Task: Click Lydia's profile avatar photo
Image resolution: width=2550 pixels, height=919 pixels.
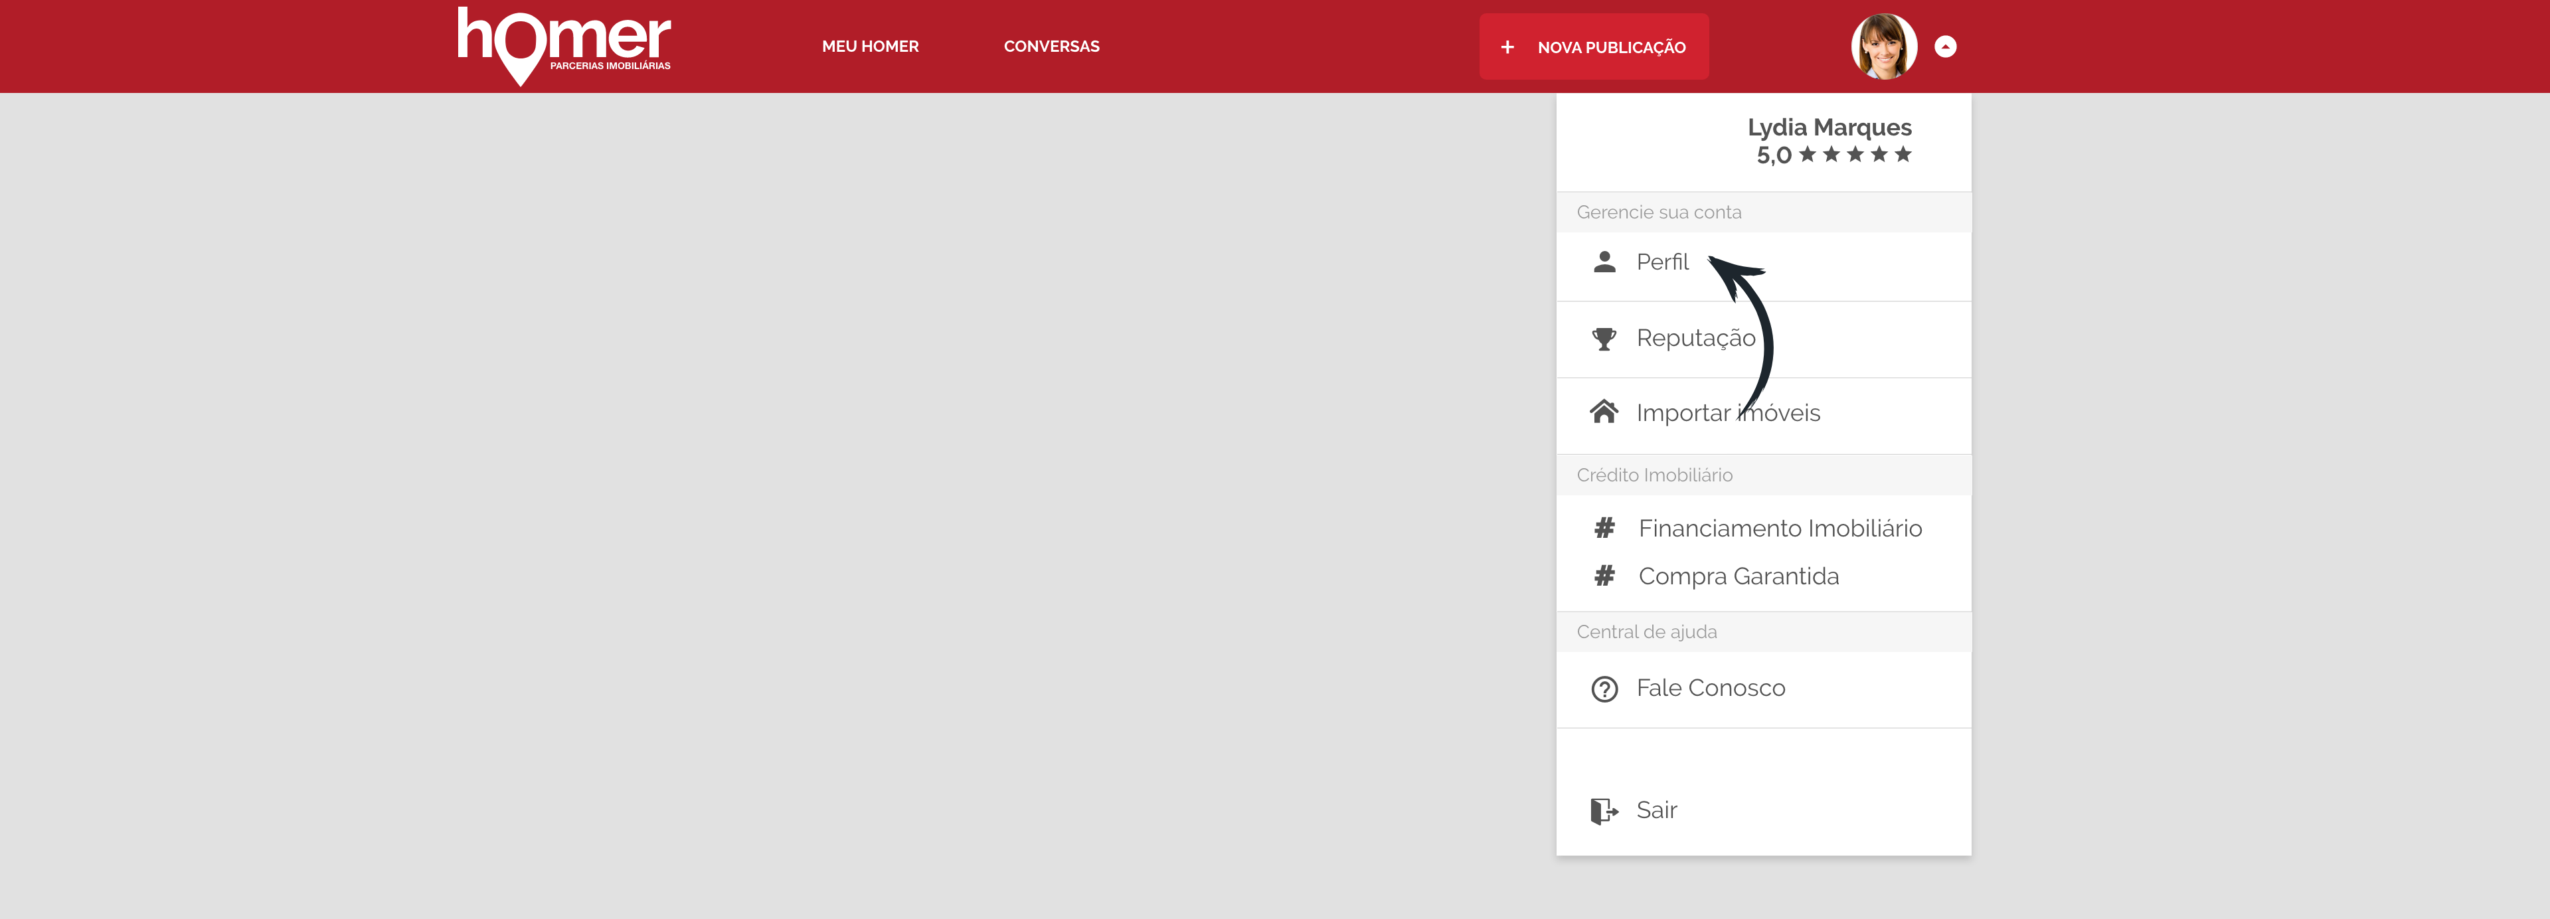Action: tap(1884, 46)
